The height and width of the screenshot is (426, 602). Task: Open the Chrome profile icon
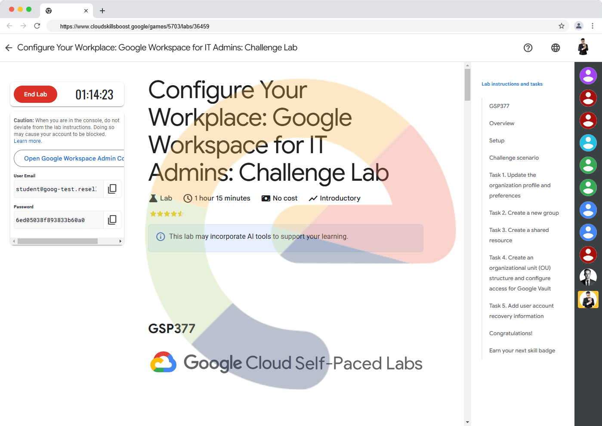[579, 26]
